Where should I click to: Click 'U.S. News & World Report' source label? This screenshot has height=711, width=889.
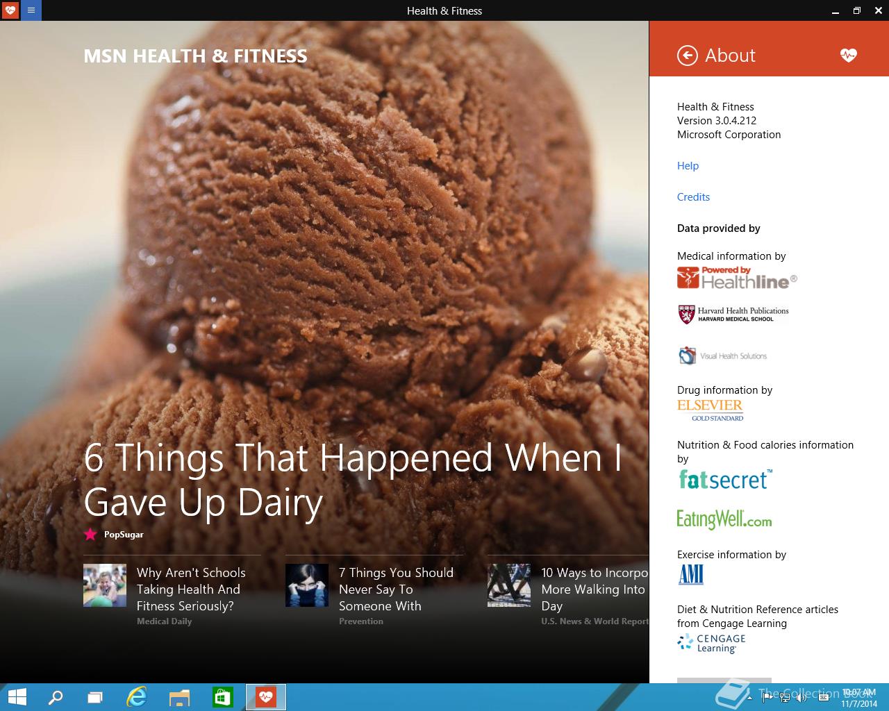[x=595, y=621]
